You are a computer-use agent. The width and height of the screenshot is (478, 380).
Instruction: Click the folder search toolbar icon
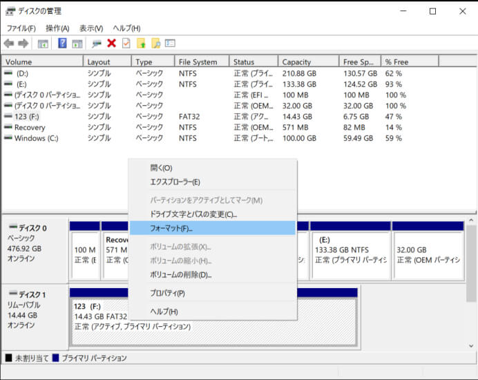(156, 44)
